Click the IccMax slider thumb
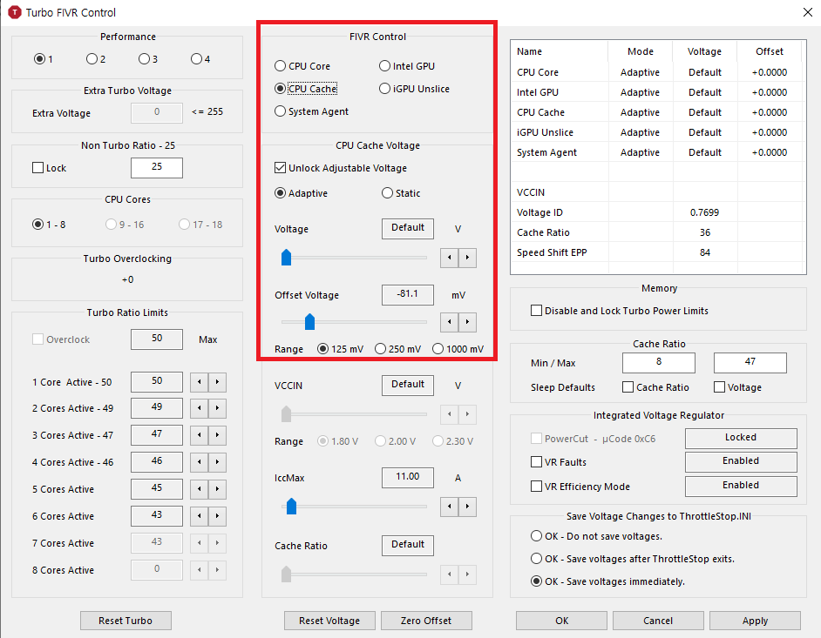 tap(292, 507)
